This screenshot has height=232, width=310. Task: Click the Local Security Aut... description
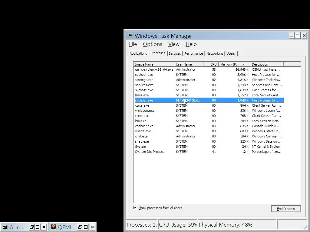(x=267, y=95)
